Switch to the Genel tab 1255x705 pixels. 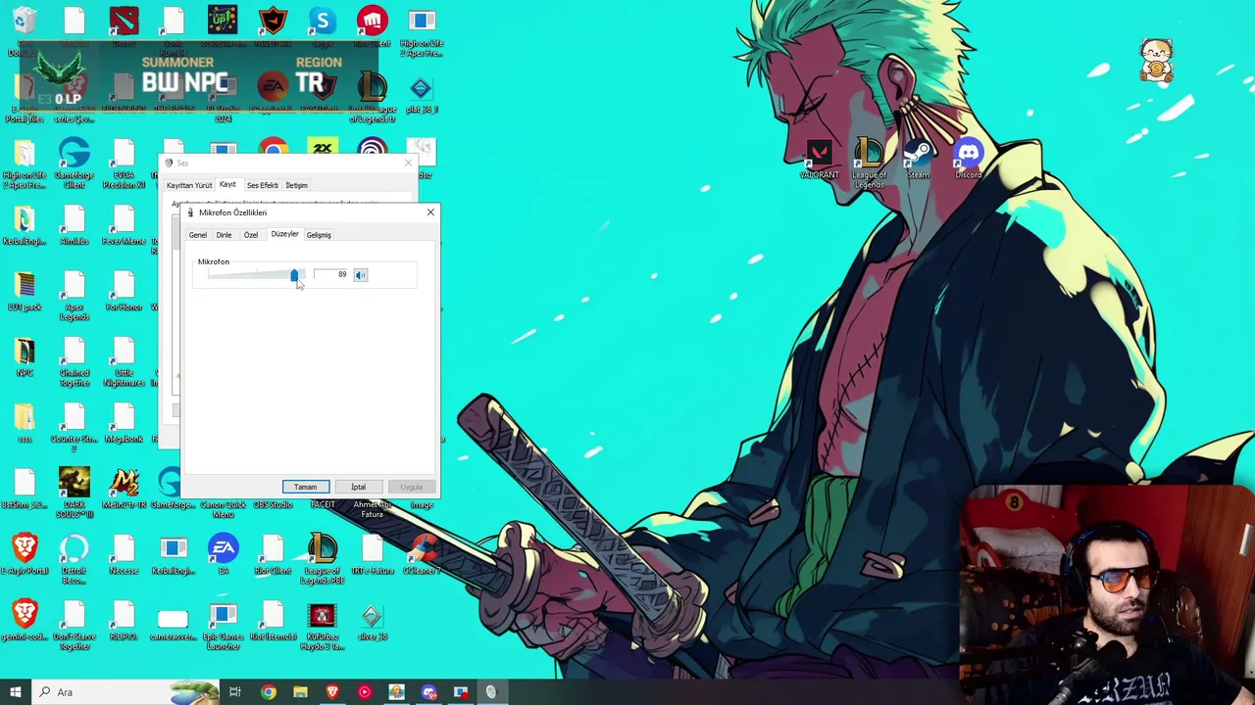click(x=197, y=235)
